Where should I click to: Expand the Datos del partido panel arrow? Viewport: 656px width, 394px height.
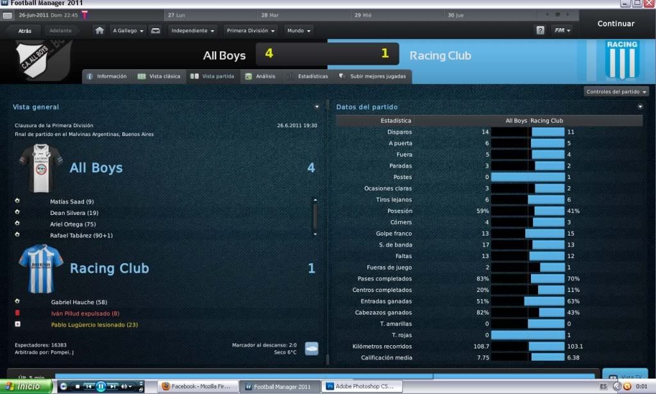[x=640, y=107]
